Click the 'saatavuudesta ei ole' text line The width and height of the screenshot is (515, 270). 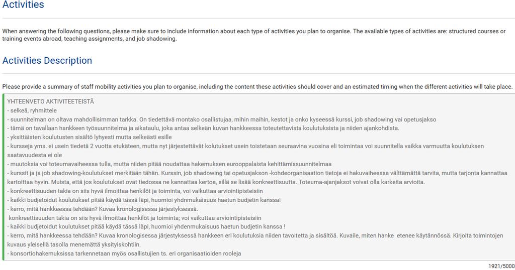[35, 155]
